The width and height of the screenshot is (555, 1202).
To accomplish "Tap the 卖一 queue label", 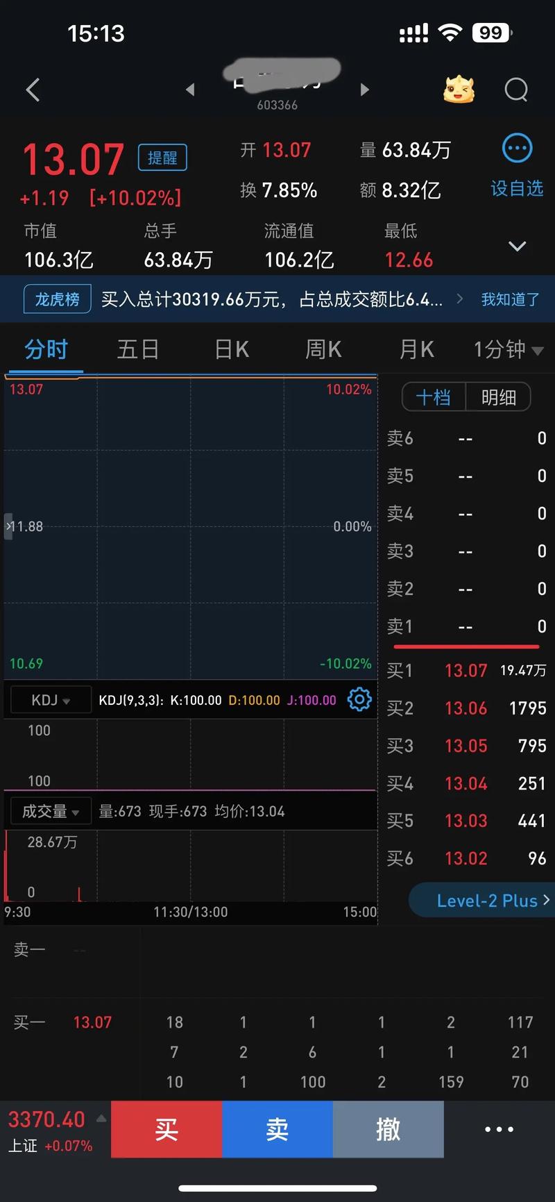I will click(29, 949).
